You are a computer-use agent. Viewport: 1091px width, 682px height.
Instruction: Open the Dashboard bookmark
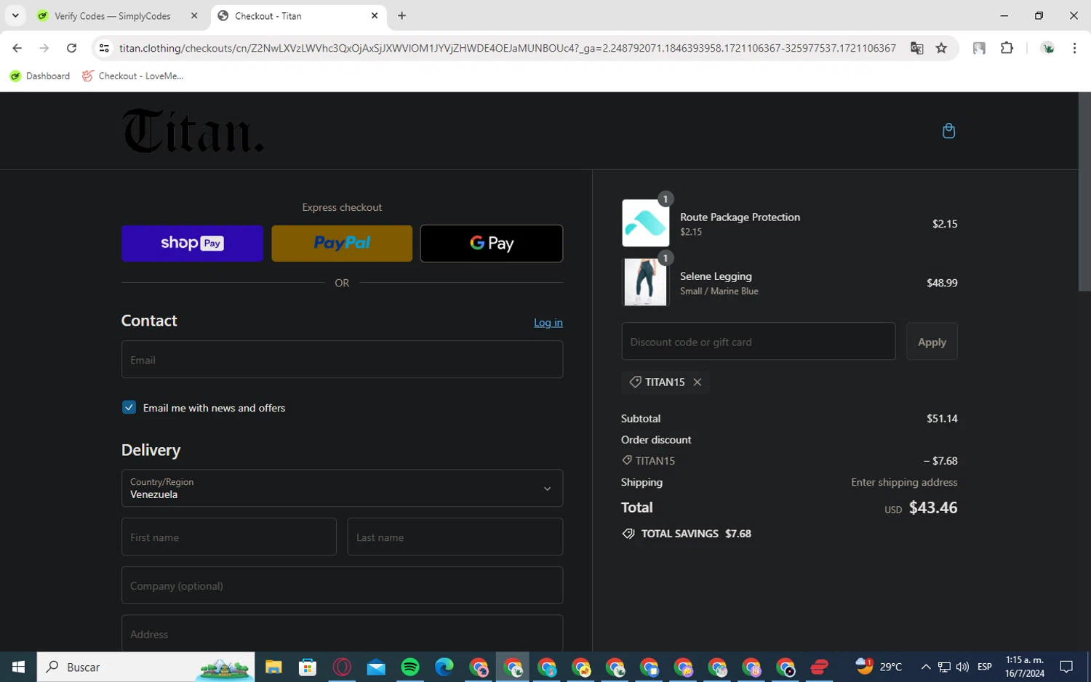click(40, 76)
